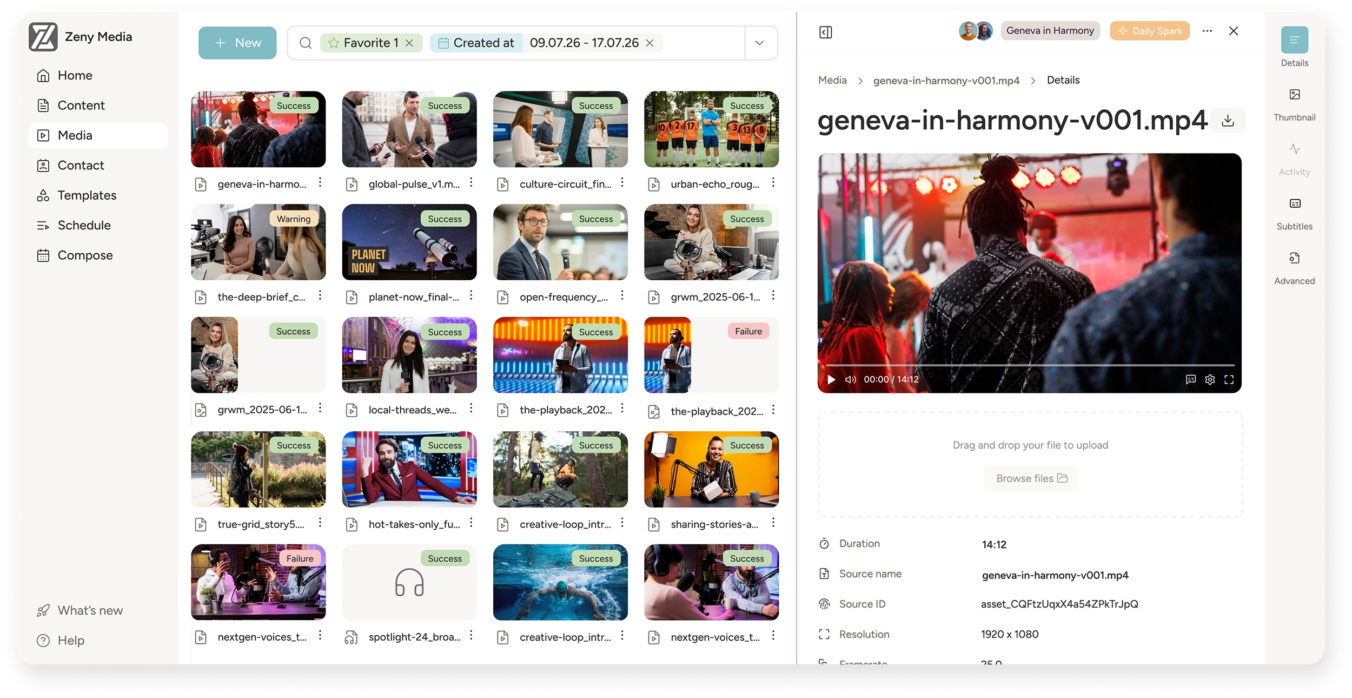The image size is (1352, 698).
Task: Click the Browse files button
Action: (1031, 478)
